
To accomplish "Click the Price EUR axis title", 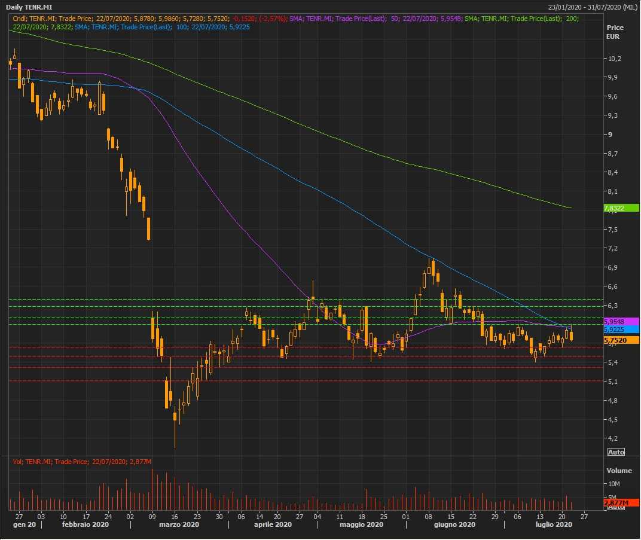I will (x=614, y=32).
